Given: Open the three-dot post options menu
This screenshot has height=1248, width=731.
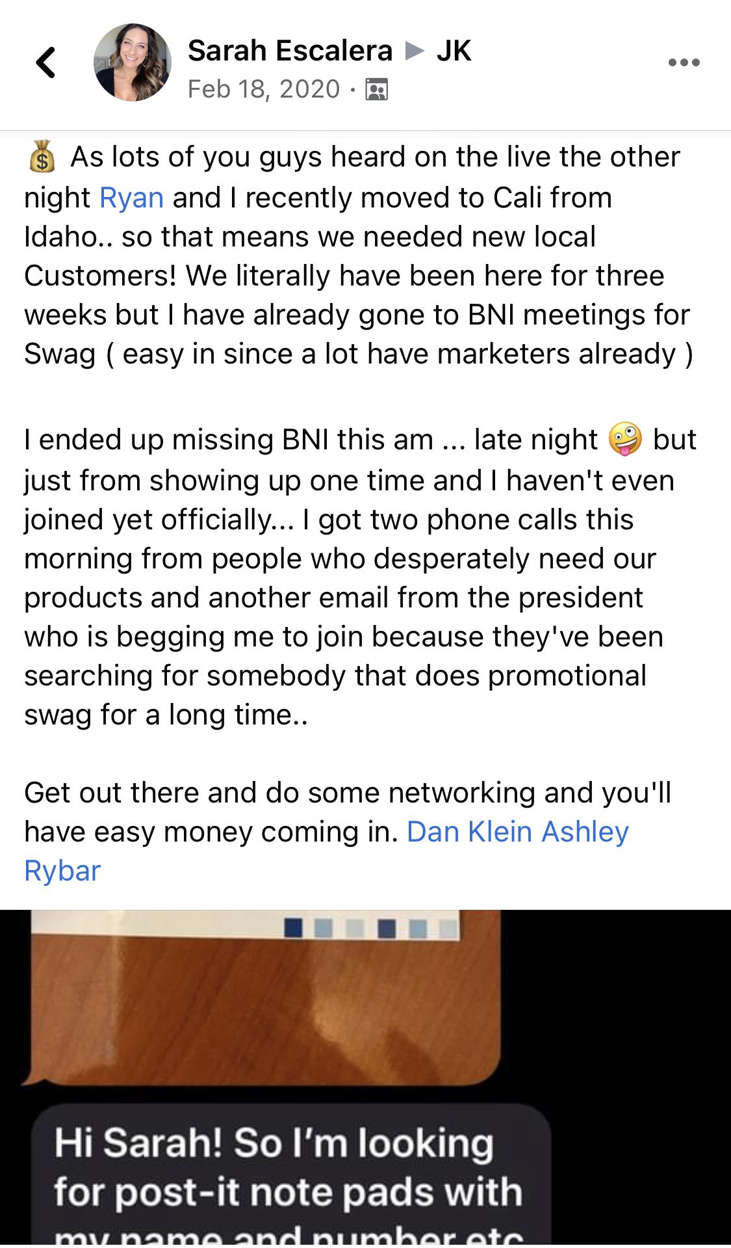Looking at the screenshot, I should [684, 63].
